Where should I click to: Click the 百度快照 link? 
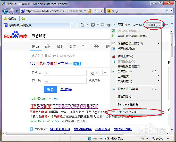tap(68, 121)
